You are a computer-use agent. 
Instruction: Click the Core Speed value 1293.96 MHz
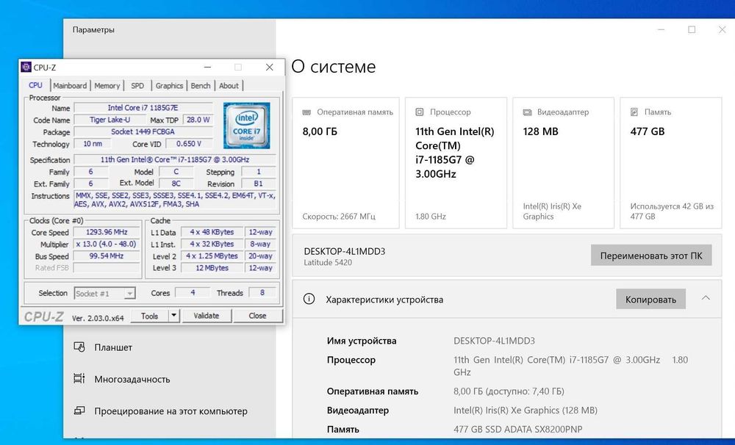pyautogui.click(x=107, y=232)
